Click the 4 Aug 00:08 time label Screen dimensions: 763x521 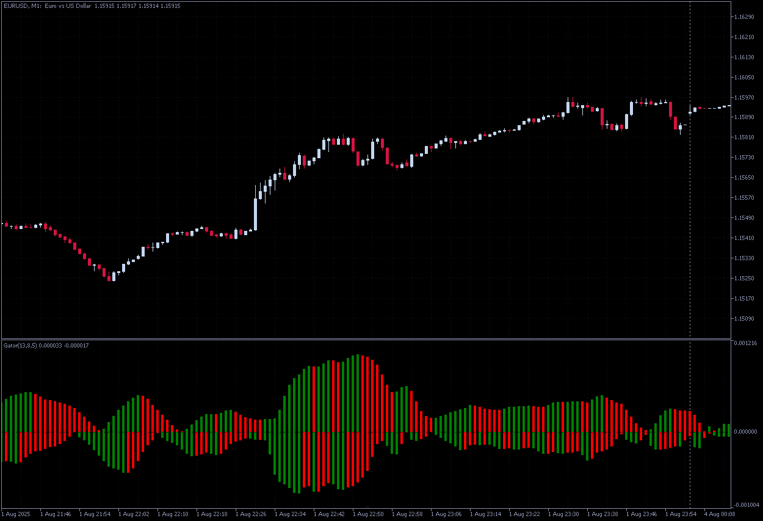pyautogui.click(x=719, y=514)
